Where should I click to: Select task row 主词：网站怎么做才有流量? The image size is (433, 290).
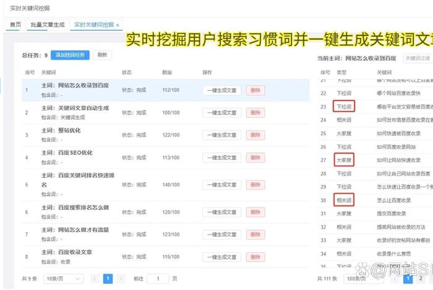(x=165, y=234)
